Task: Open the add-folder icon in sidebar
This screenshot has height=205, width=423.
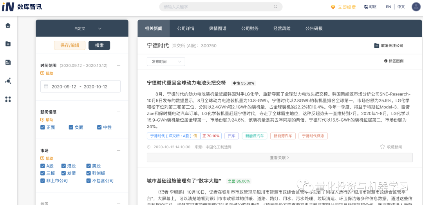Action: click(x=8, y=44)
